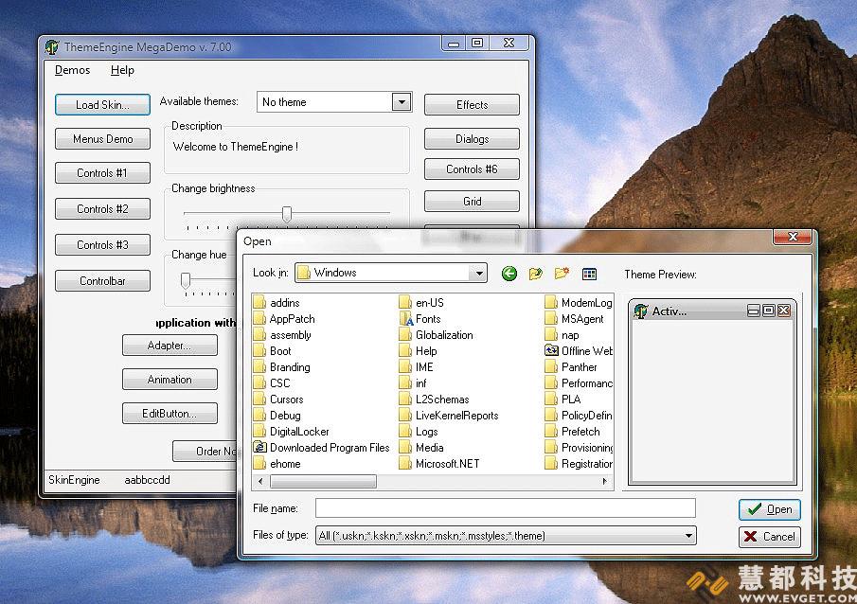This screenshot has width=857, height=604.
Task: Select Downloaded Program Files folder
Action: [322, 448]
